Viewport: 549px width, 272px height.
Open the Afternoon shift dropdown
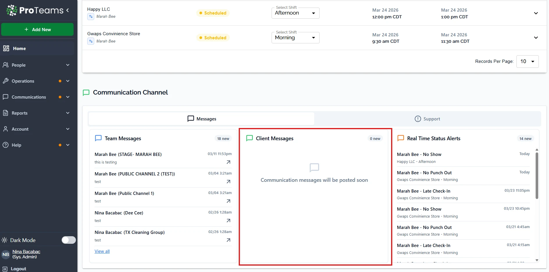295,13
